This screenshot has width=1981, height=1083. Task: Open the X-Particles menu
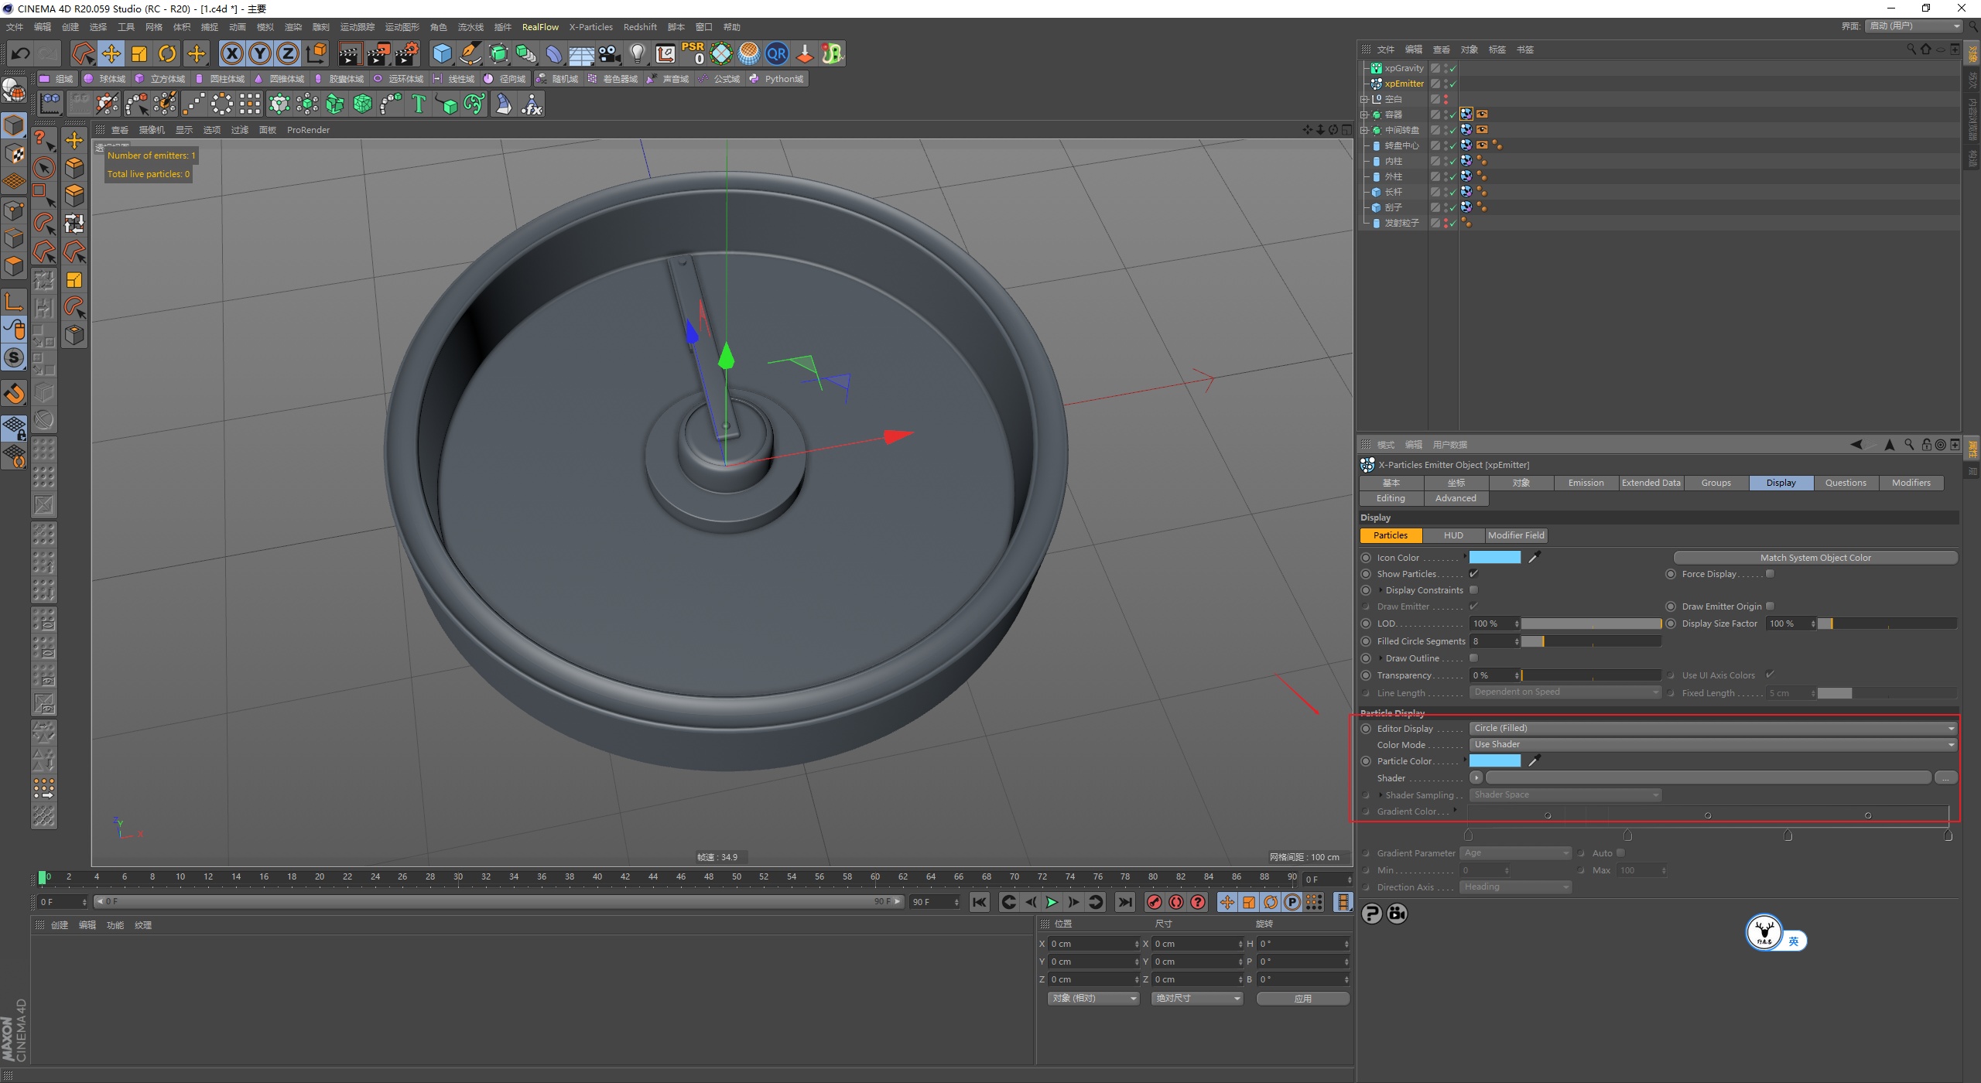(590, 27)
